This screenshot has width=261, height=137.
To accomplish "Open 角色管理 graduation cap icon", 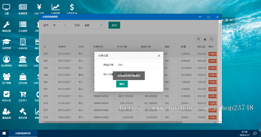I will coord(6,44).
